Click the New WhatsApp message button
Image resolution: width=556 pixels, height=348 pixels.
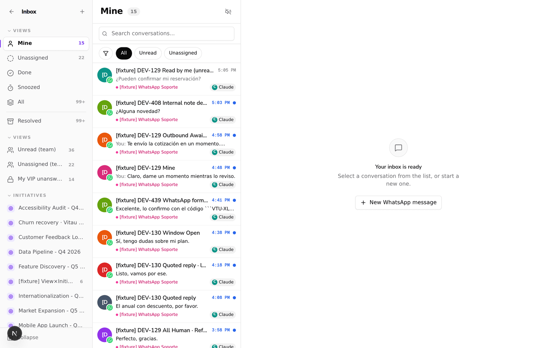click(x=398, y=203)
